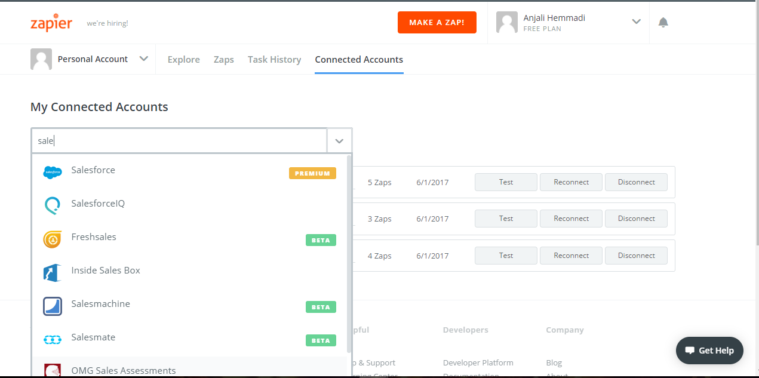
Task: Click the Developers footer heading
Action: 466,330
